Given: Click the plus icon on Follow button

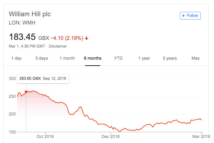Looking at the screenshot, I should pos(184,16).
